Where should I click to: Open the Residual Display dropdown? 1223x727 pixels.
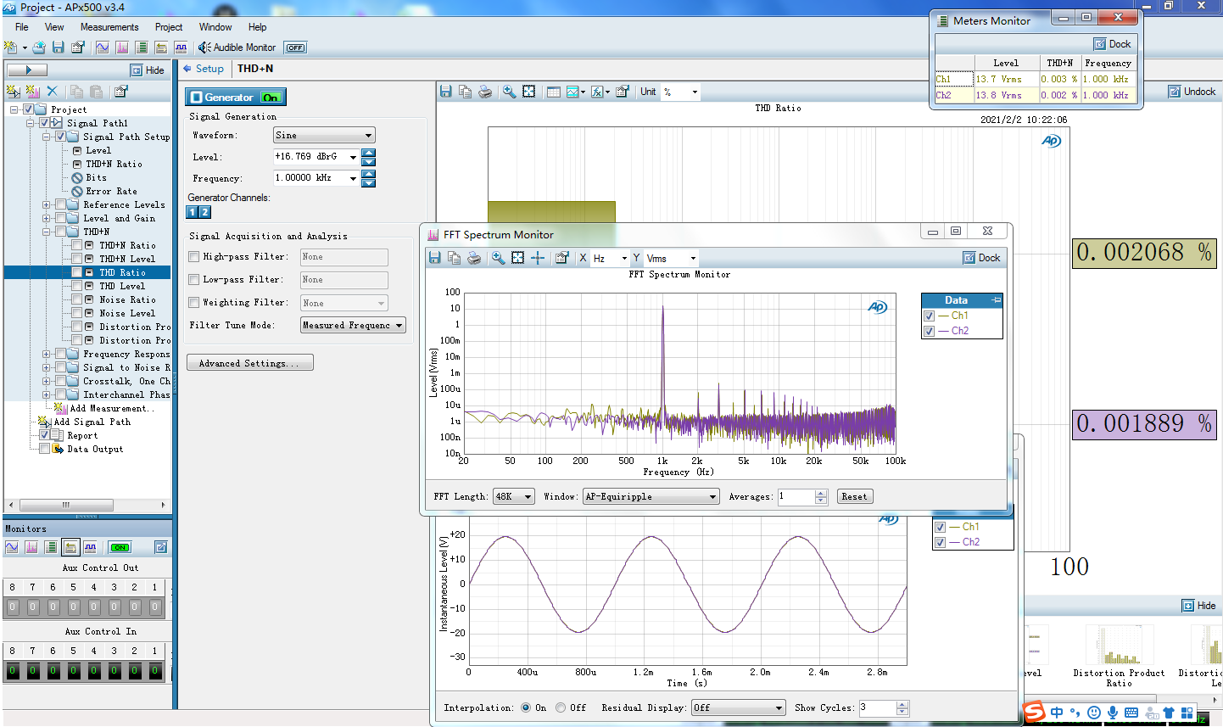[x=738, y=707]
